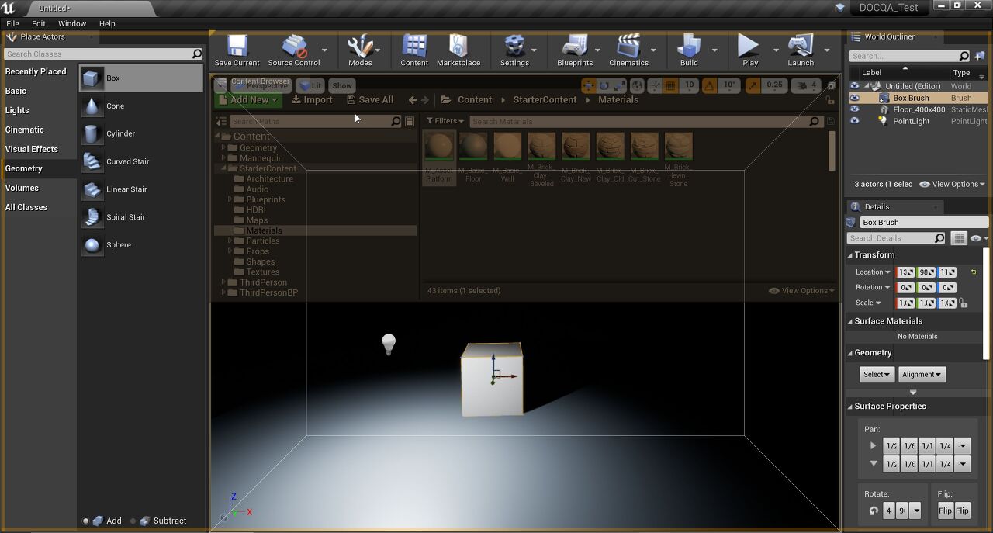Select the Textures folder
The image size is (993, 533).
pos(262,272)
